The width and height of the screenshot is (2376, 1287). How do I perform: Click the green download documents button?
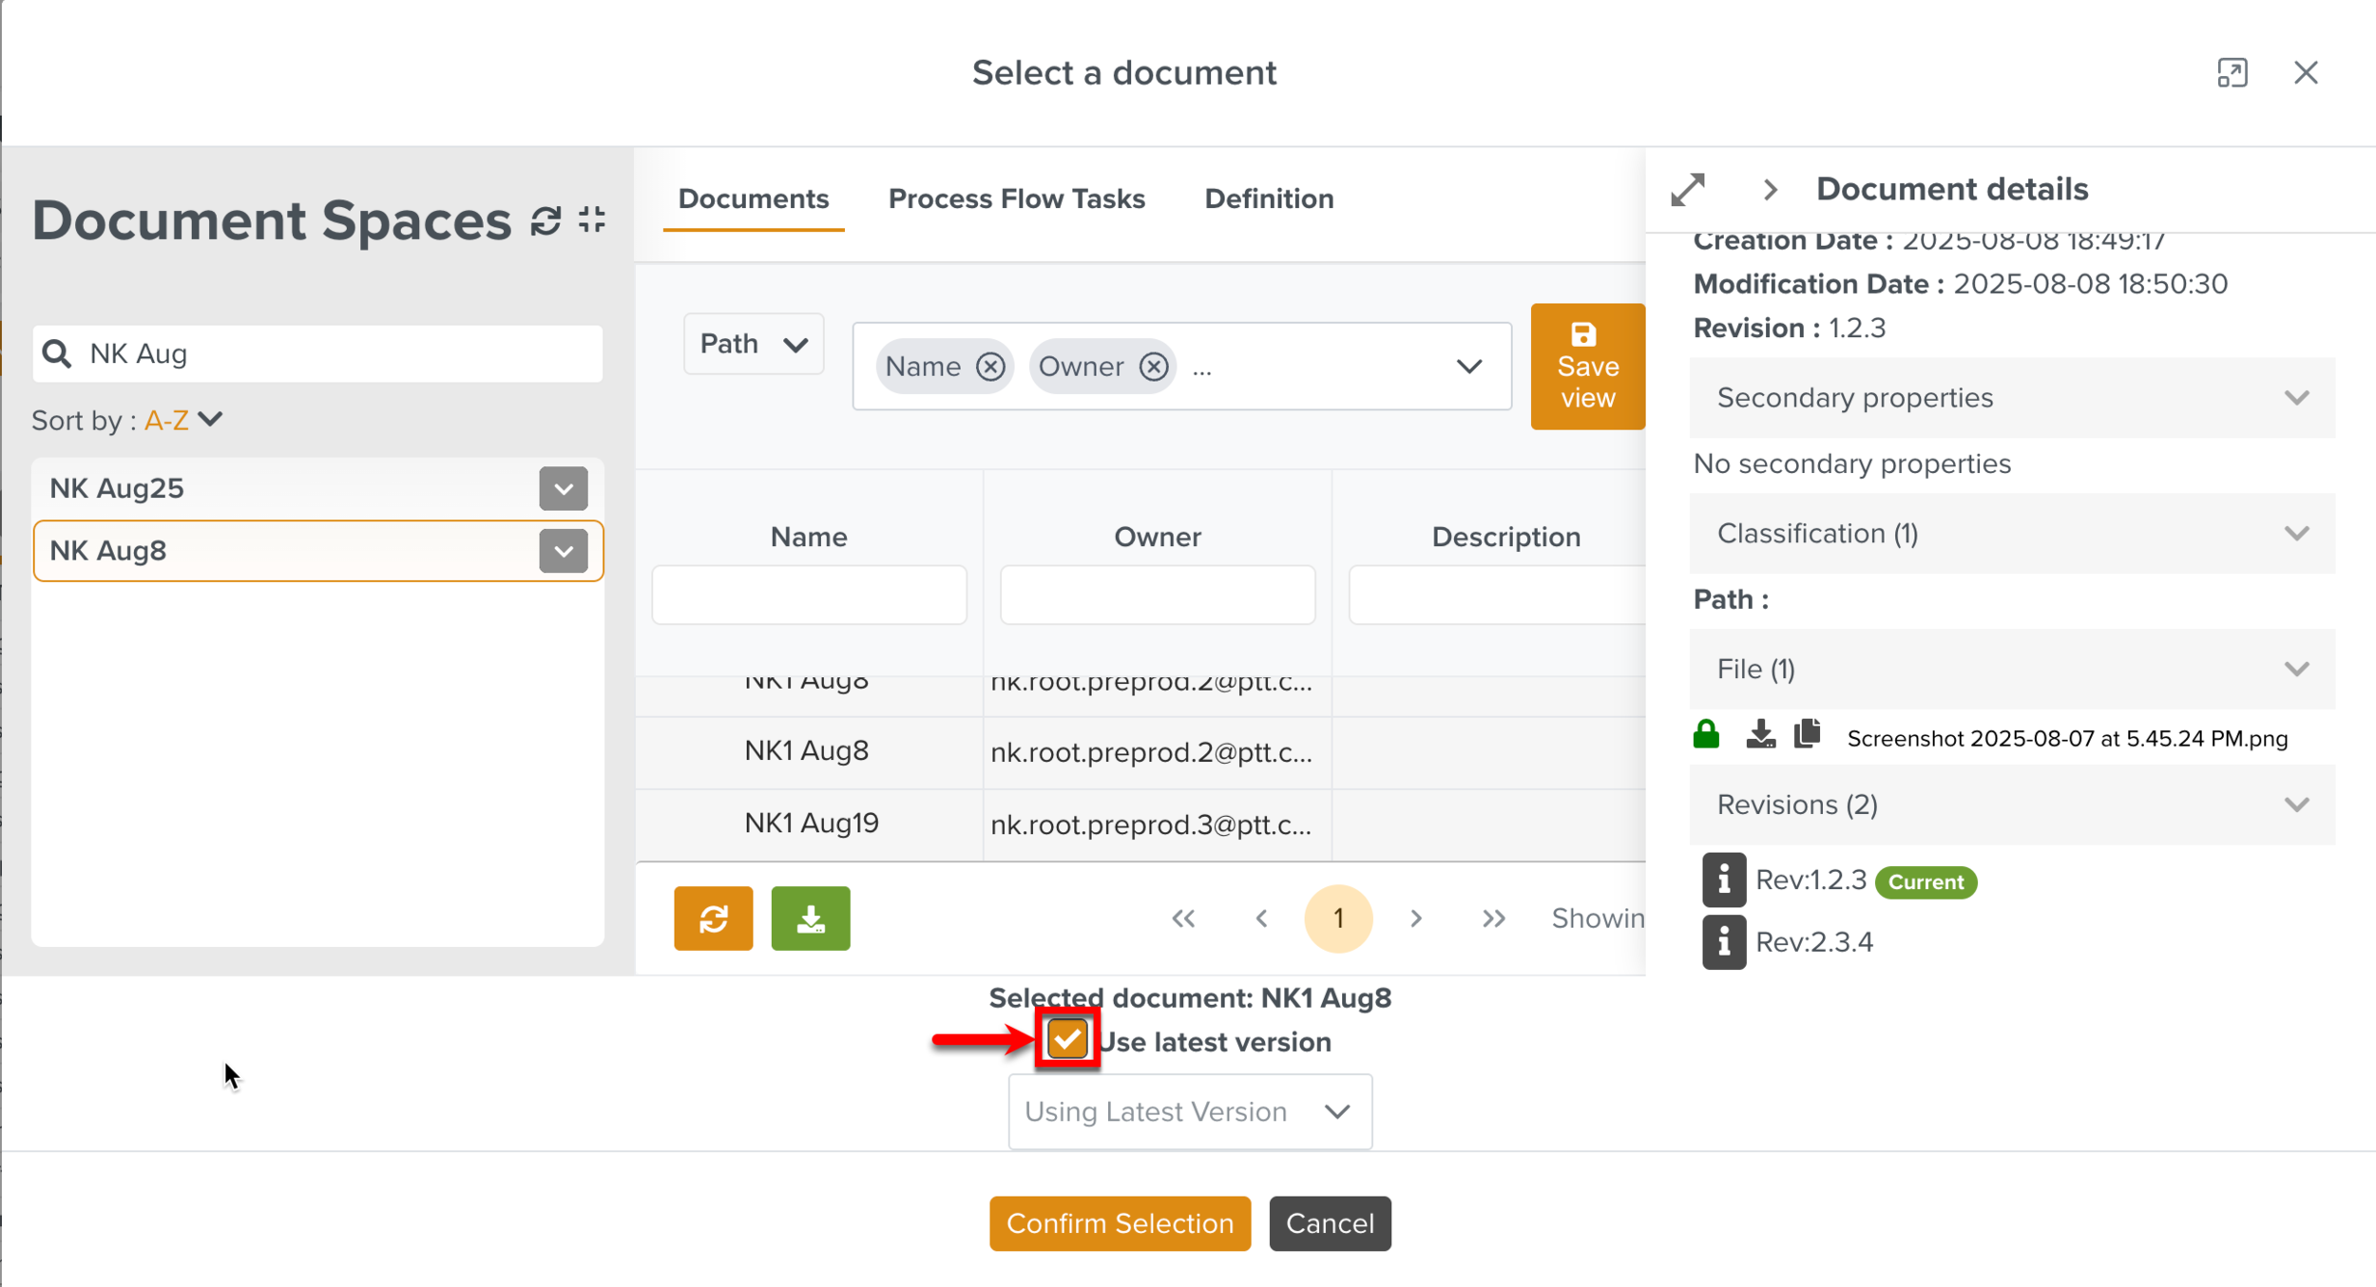point(810,918)
